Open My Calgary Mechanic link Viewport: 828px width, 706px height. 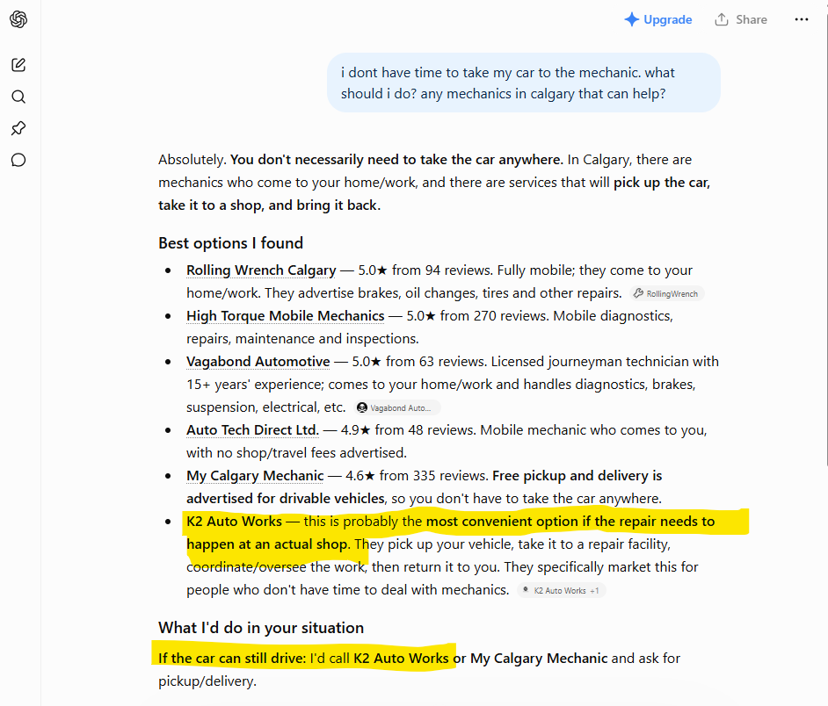click(x=255, y=476)
